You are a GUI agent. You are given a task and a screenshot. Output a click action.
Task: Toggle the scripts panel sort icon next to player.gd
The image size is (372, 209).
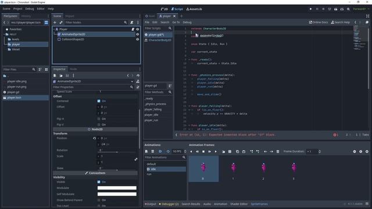click(170, 86)
